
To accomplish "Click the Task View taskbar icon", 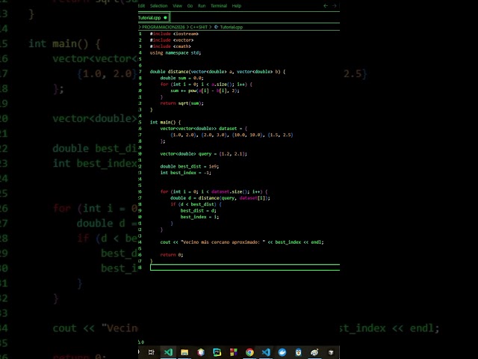I will tap(151, 352).
